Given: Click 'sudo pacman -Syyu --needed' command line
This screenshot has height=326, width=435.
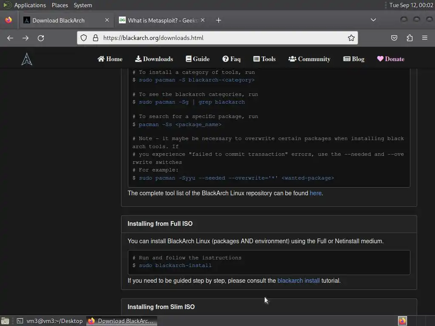Looking at the screenshot, I should [236, 178].
